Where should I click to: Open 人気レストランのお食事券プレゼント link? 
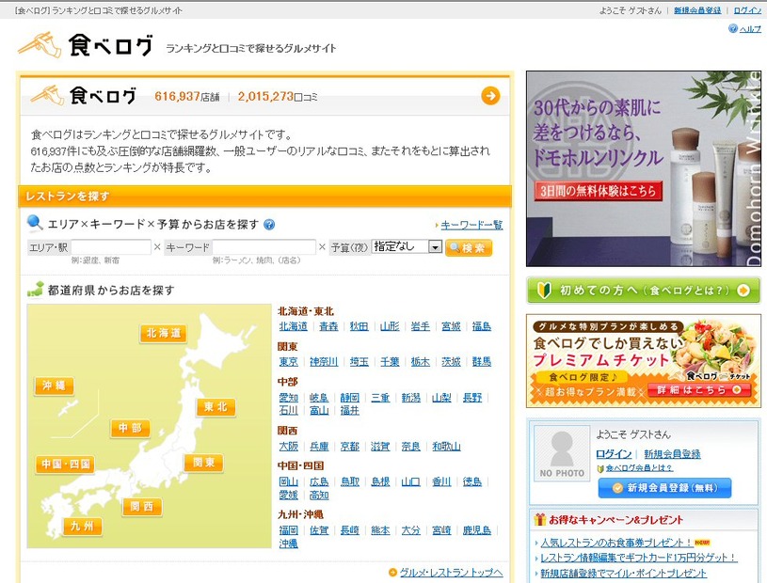[x=615, y=543]
